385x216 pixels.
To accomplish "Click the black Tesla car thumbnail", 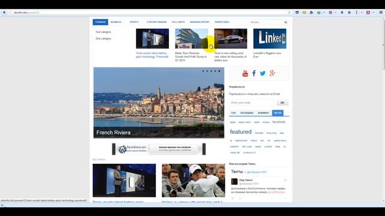I will point(230,38).
